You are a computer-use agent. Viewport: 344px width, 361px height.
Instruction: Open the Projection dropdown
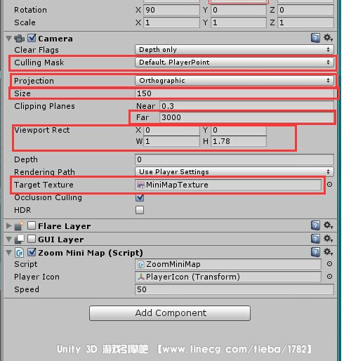pyautogui.click(x=234, y=81)
